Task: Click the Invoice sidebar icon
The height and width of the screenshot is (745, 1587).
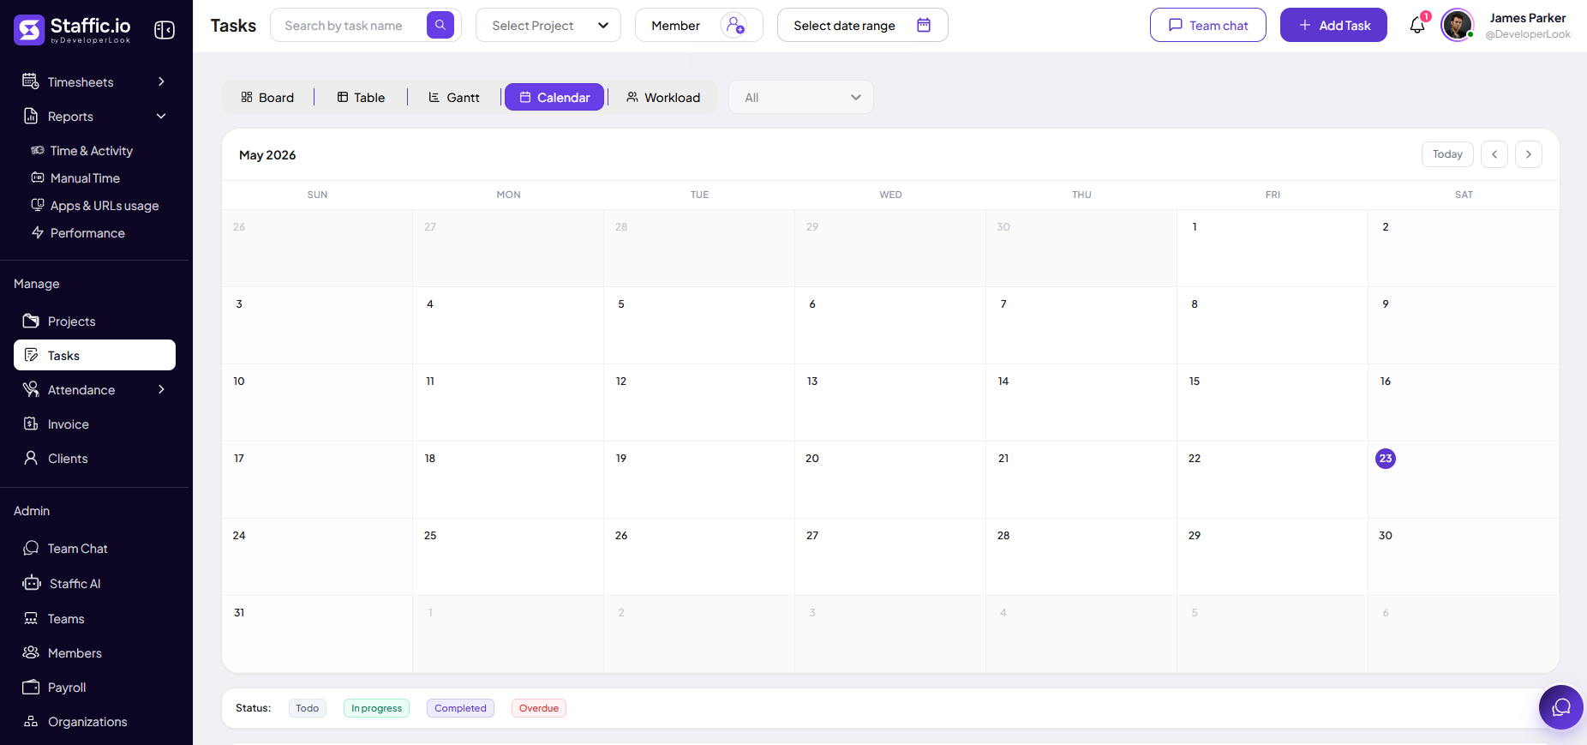Action: coord(31,424)
